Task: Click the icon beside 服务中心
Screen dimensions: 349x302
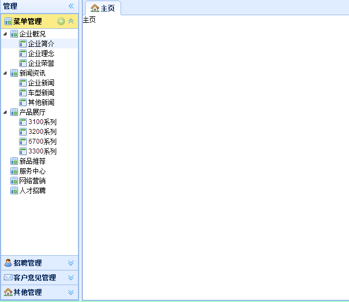Action: [x=14, y=171]
